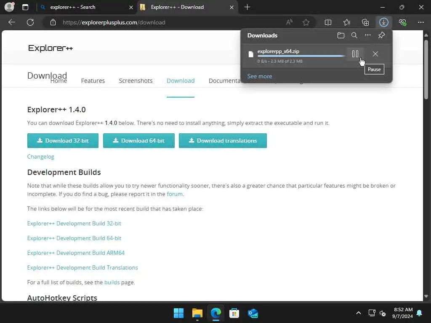431x323 pixels.
Task: Open Outlook from taskbar
Action: pyautogui.click(x=253, y=313)
